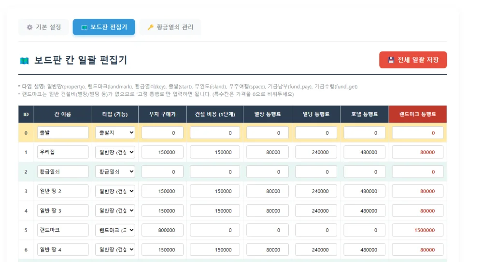Click the gear icon on 기본 설정 tab
This screenshot has height=262, width=483.
[29, 27]
